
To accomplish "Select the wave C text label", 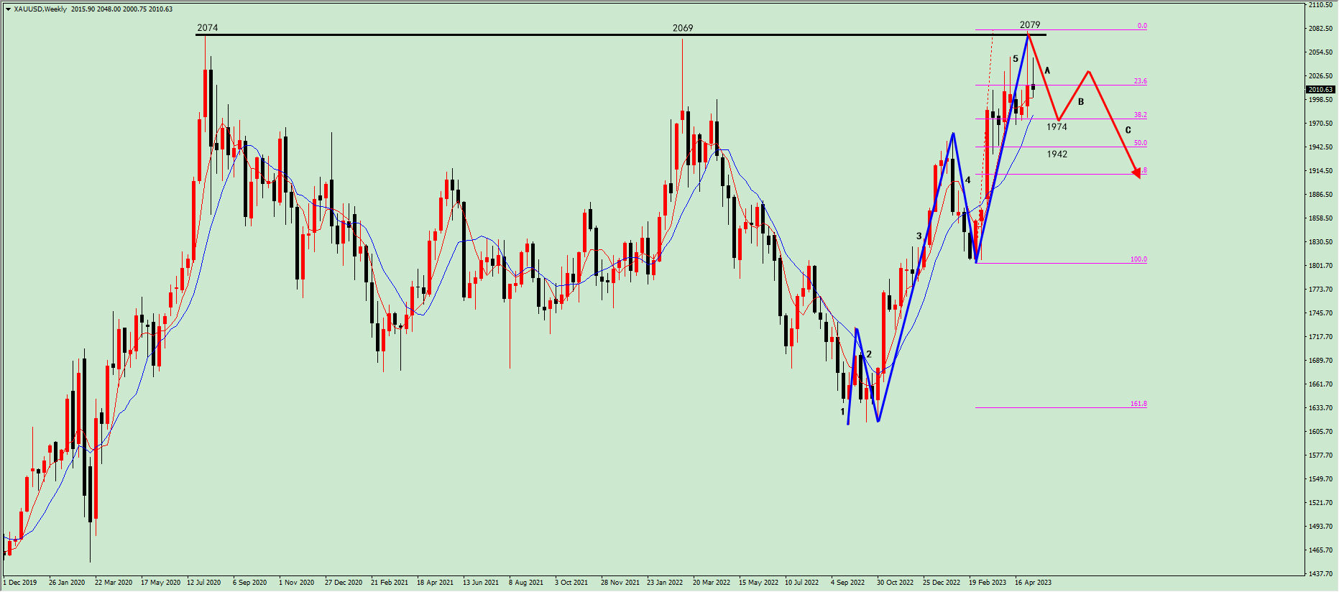I will [1128, 130].
